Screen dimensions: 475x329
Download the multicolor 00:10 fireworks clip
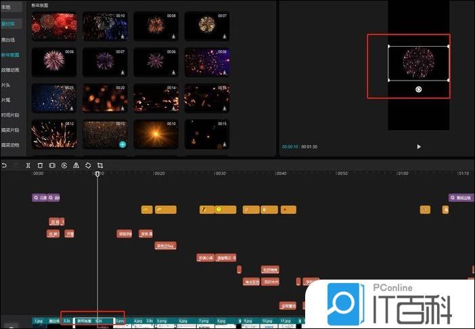[x=122, y=37]
